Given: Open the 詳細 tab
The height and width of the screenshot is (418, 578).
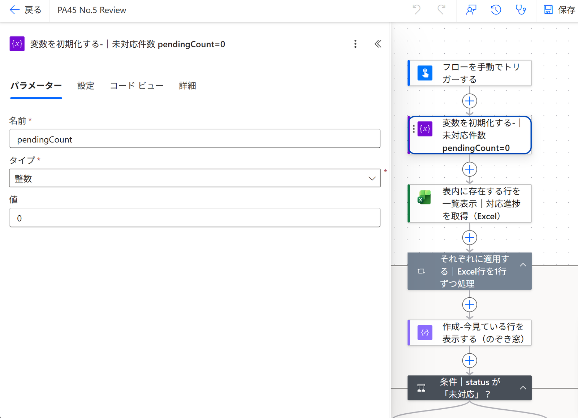Looking at the screenshot, I should point(187,86).
